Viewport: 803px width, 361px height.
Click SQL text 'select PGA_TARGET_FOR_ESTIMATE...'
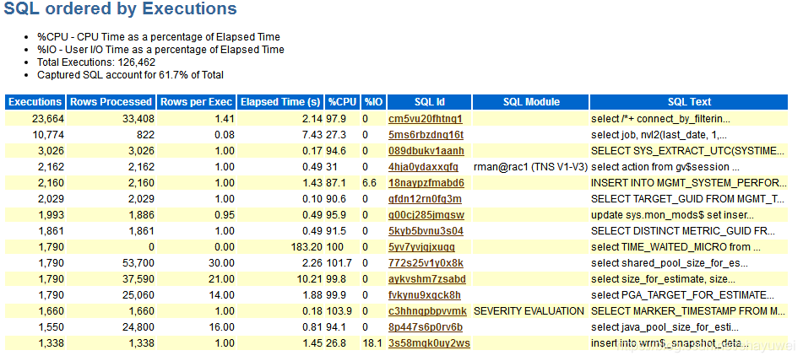pos(682,295)
